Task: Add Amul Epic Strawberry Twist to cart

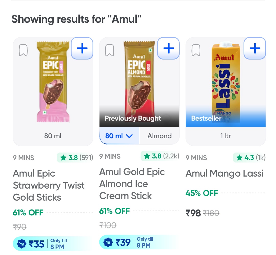Action: 82,48
